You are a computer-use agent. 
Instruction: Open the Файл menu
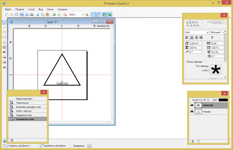(x=8, y=9)
